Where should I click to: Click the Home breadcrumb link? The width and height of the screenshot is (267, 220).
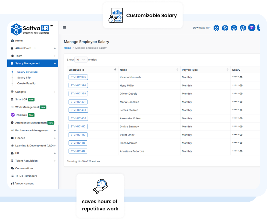67,48
